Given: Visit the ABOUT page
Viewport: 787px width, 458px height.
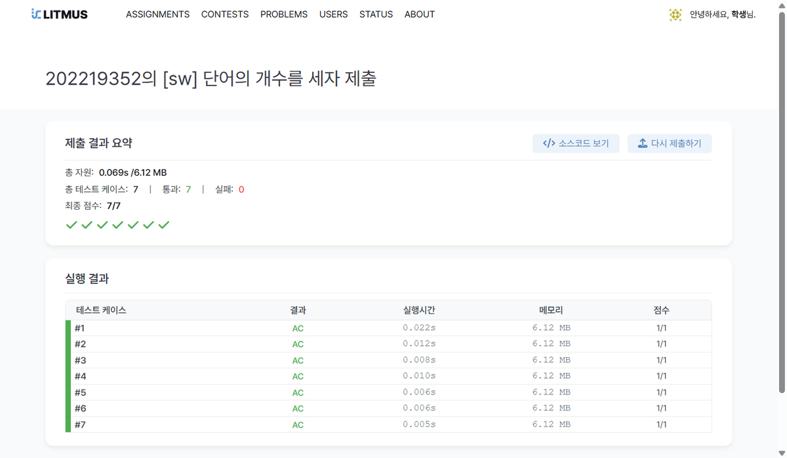Looking at the screenshot, I should (x=419, y=14).
